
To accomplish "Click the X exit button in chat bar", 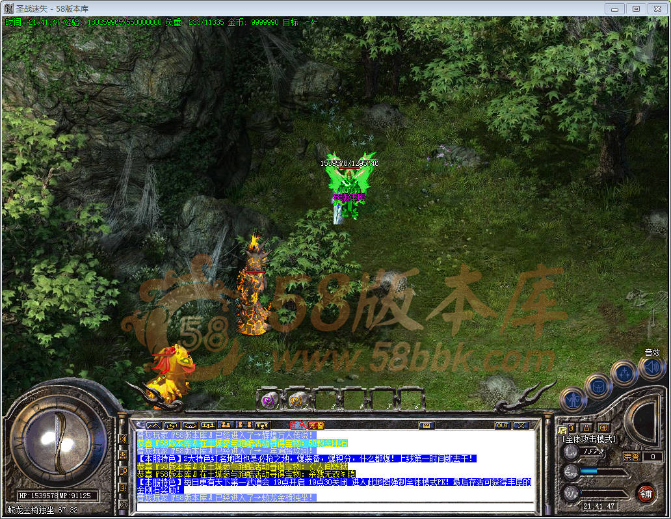I will (521, 425).
